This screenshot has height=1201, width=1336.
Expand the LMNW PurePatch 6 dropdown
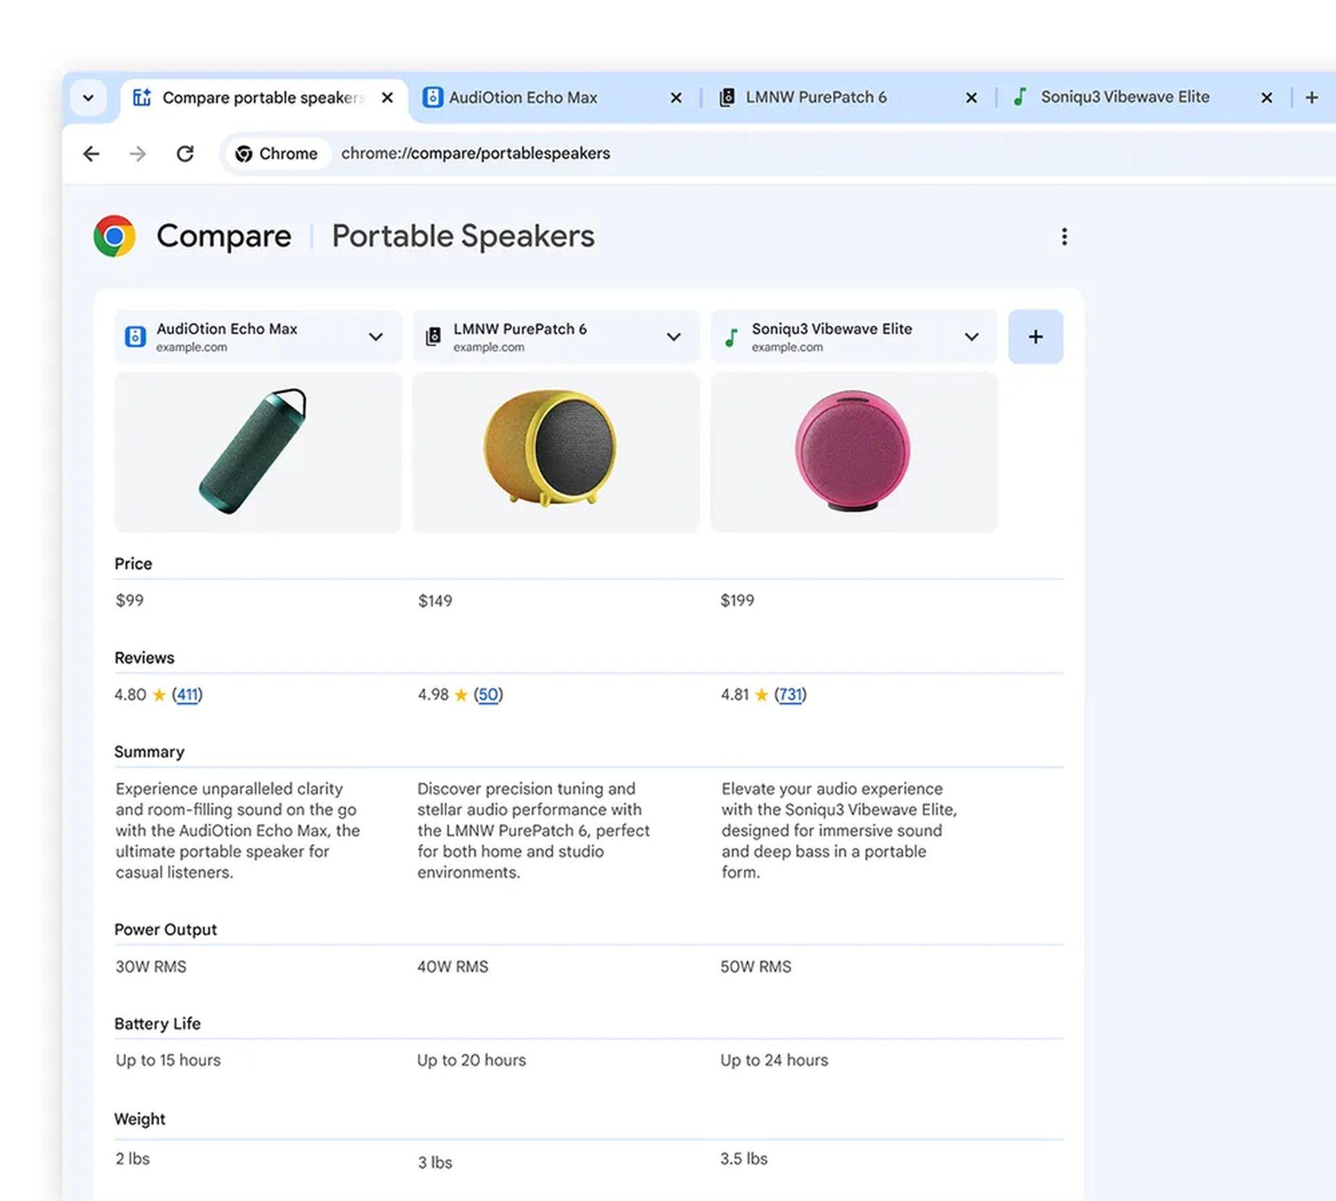pos(673,337)
